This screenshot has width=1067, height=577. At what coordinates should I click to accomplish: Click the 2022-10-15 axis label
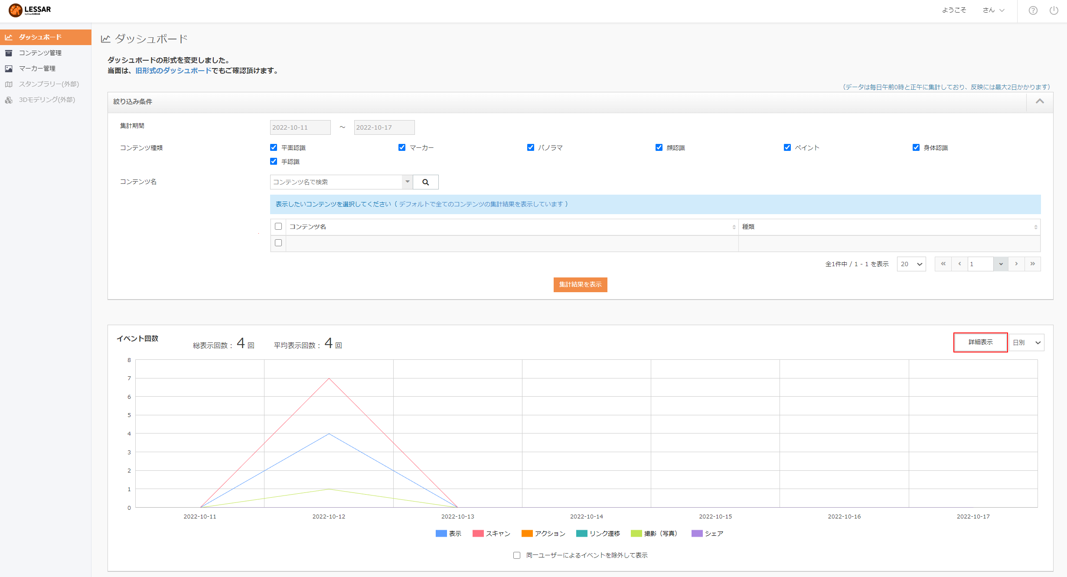tap(715, 517)
